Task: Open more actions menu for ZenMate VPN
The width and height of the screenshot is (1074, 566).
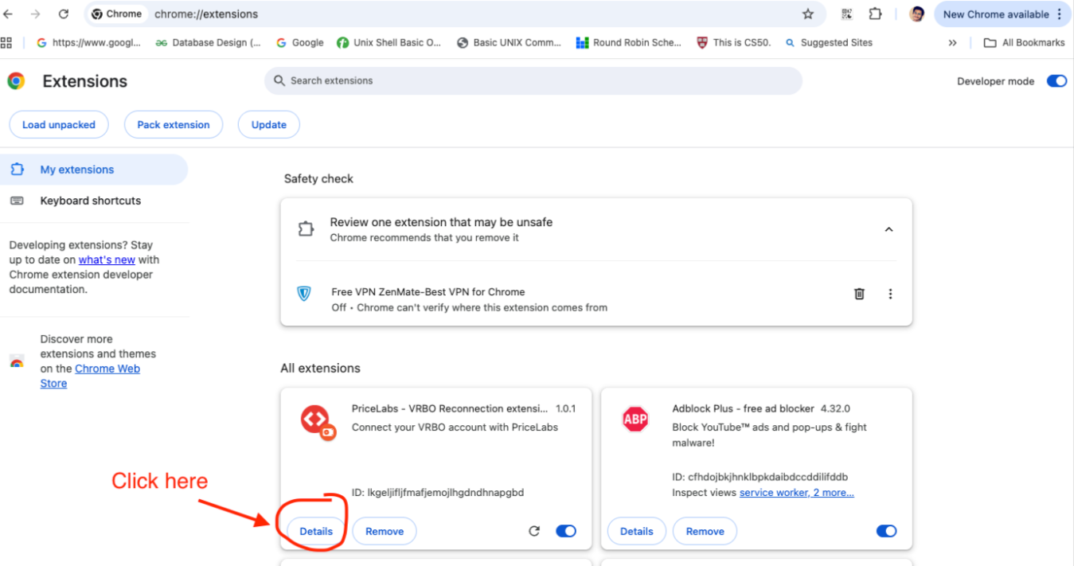Action: tap(890, 294)
